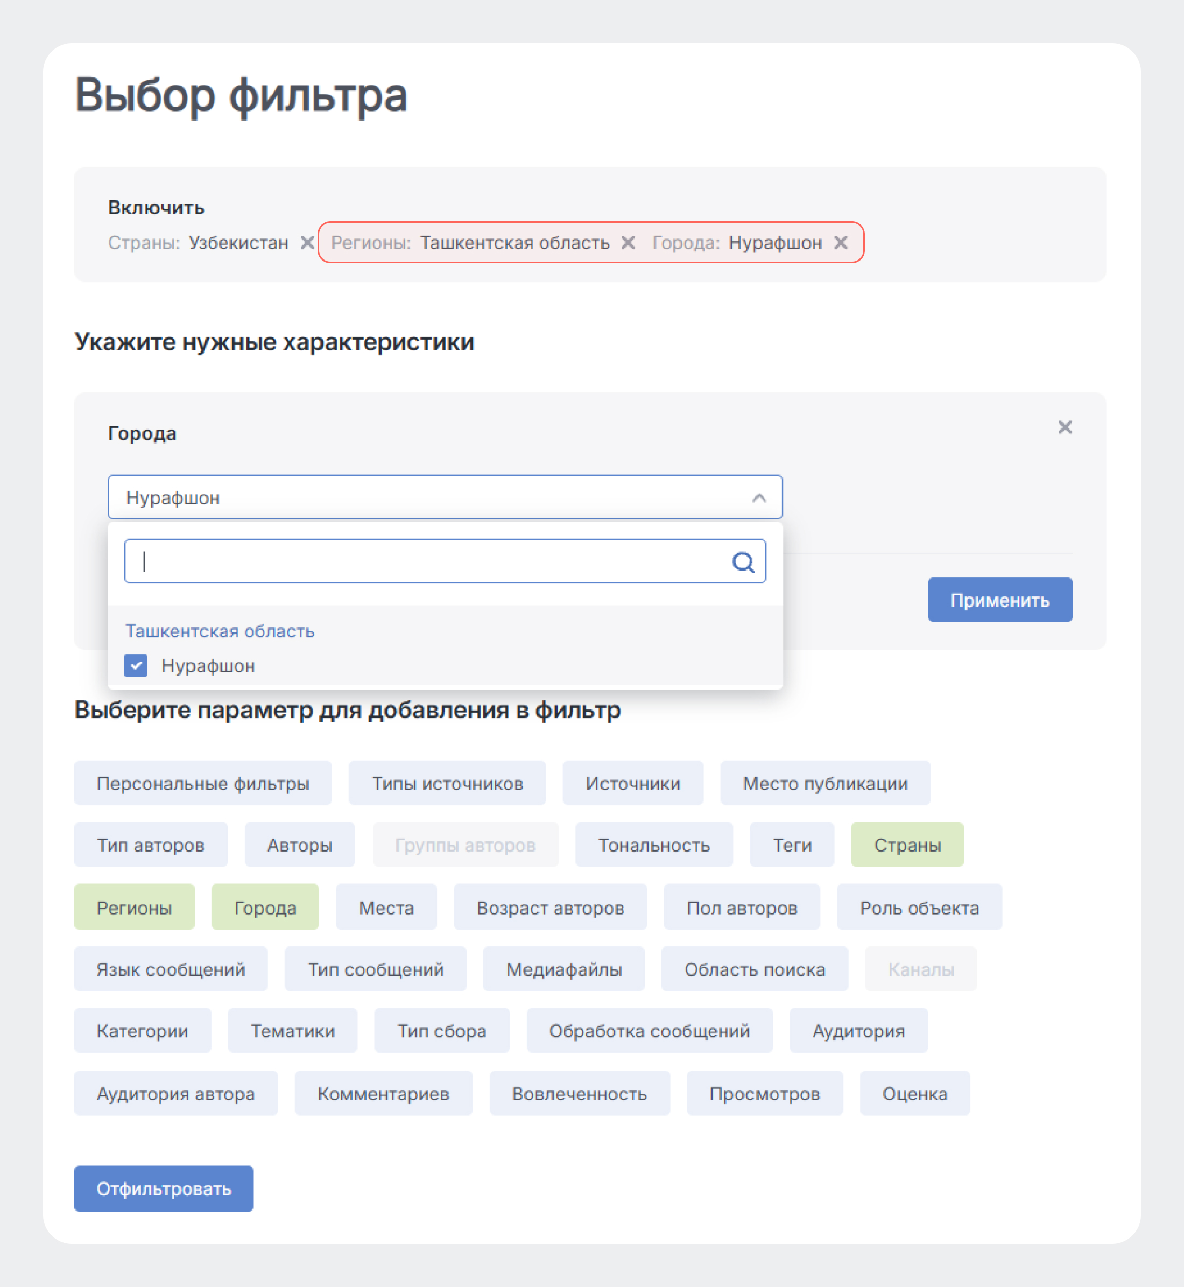Toggle the Страны filter parameter
The image size is (1184, 1287).
907,845
